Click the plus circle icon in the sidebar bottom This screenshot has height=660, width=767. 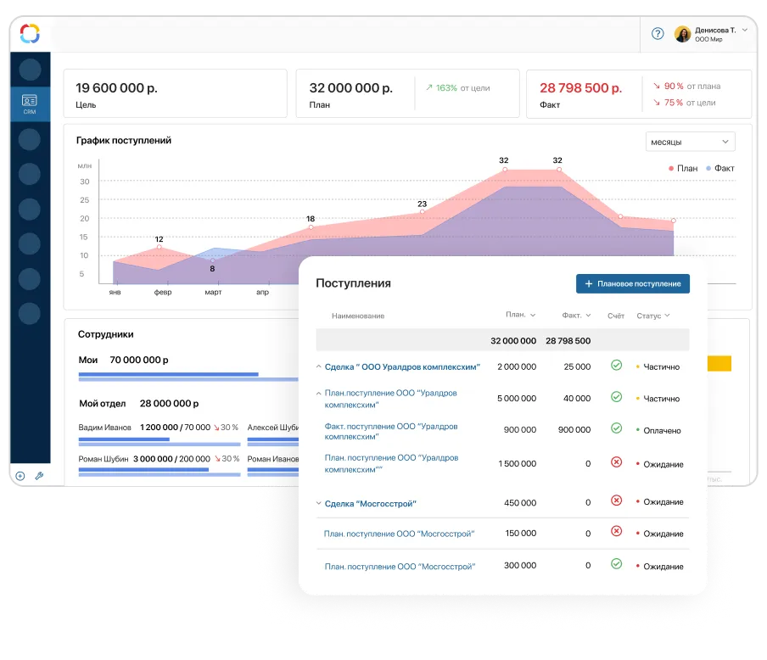pos(20,476)
